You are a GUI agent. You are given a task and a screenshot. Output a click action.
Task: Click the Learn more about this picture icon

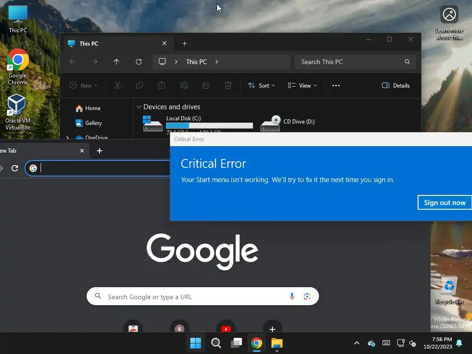[449, 23]
